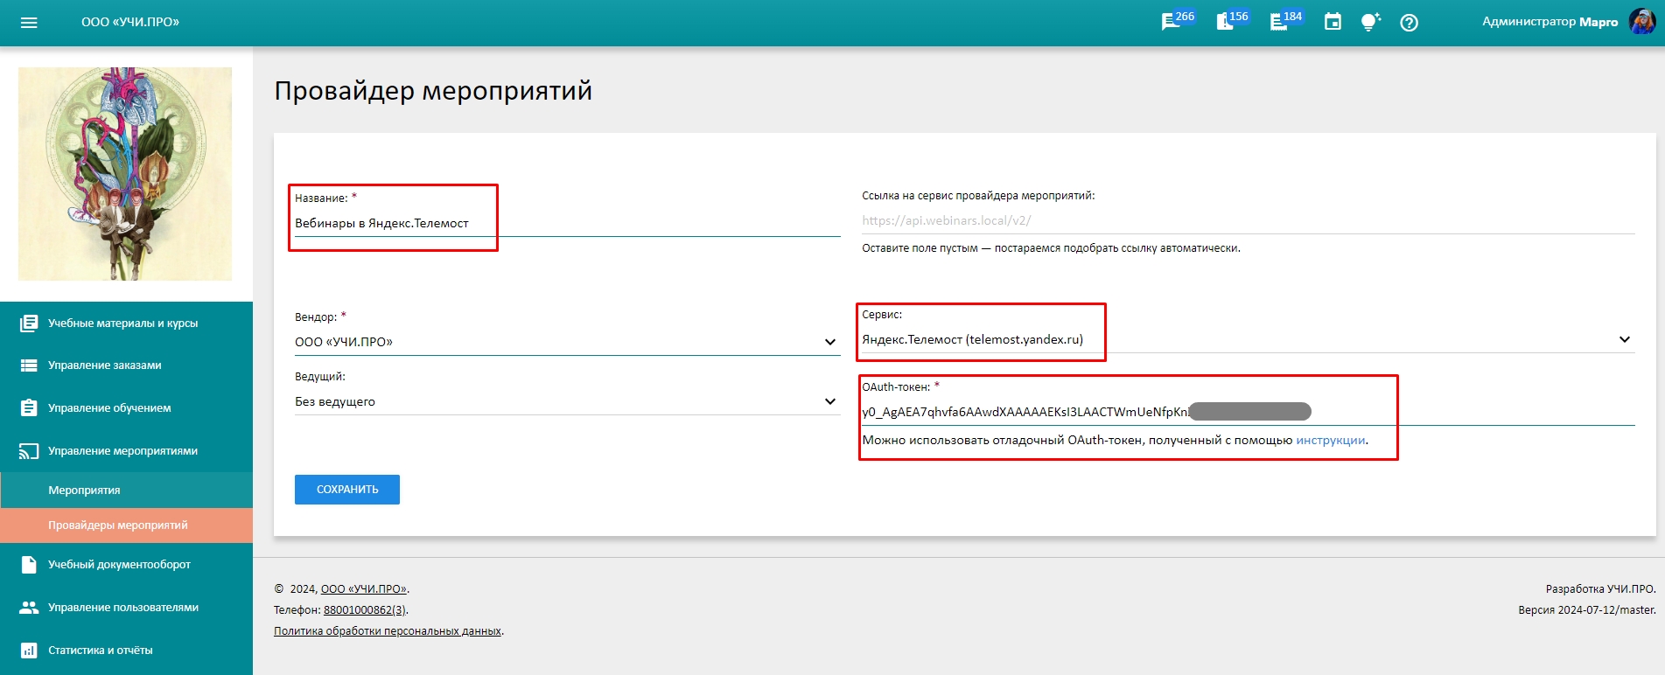
Task: Select Провайдеры мероприятий submenu item
Action: [x=126, y=525]
